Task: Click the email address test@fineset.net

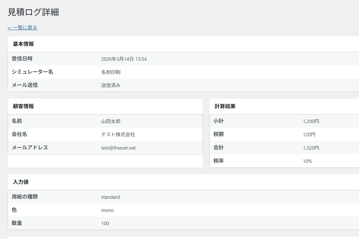Action: pos(118,148)
